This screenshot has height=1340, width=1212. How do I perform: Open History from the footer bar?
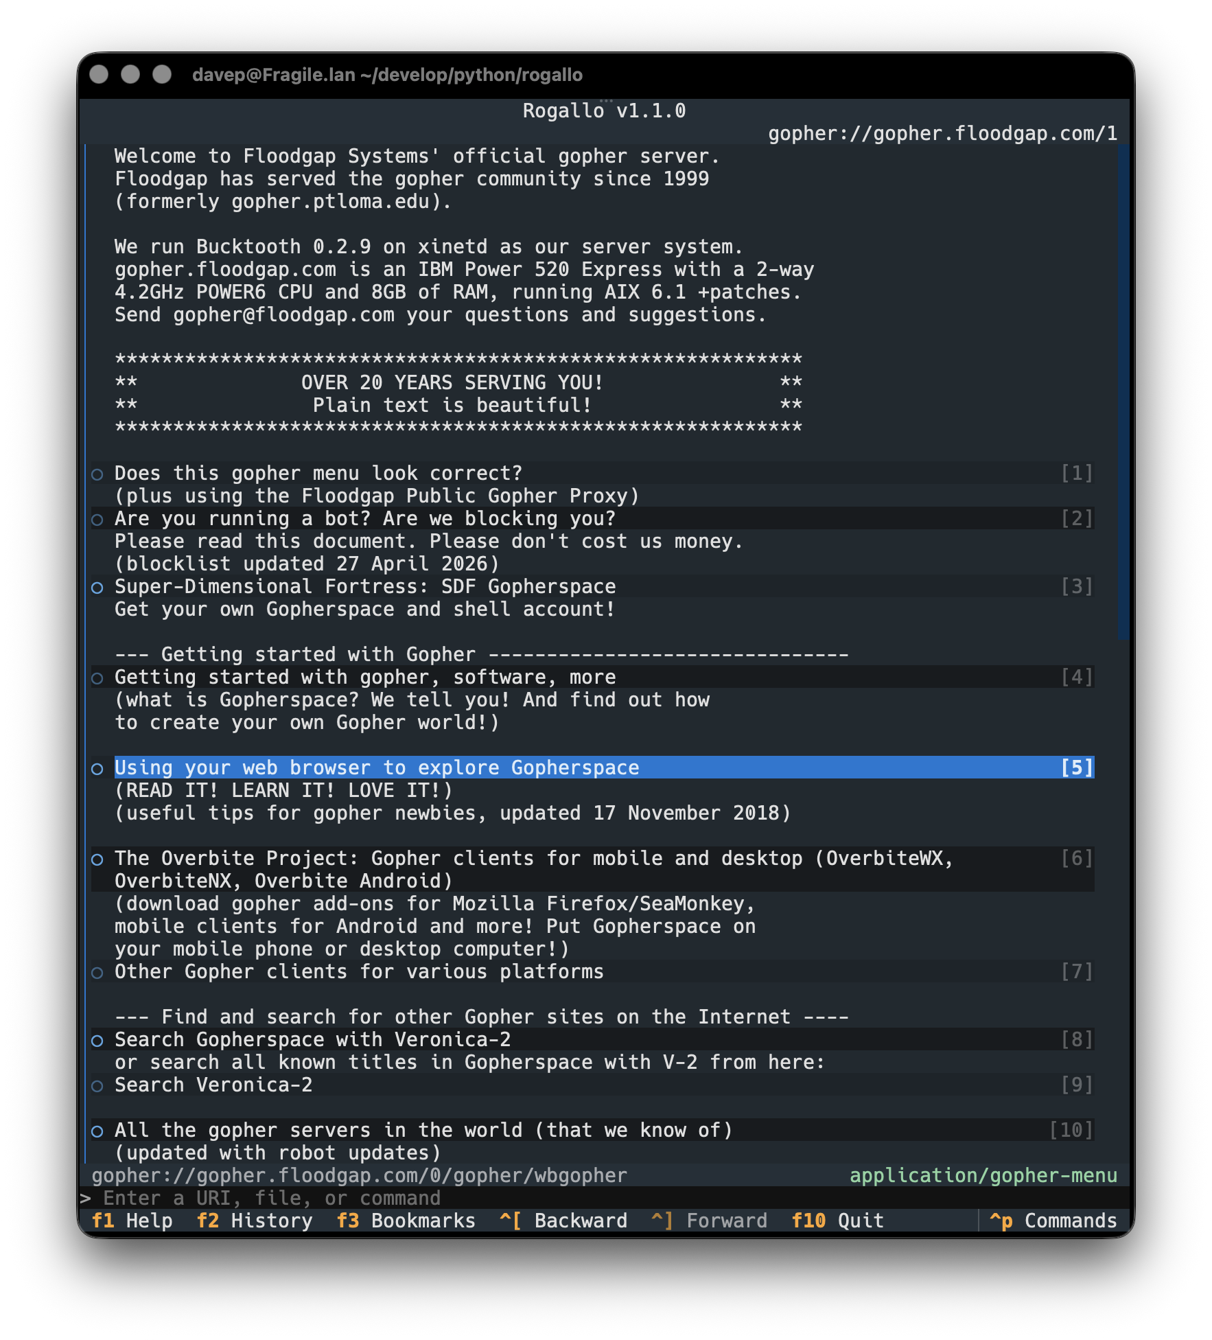point(255,1221)
